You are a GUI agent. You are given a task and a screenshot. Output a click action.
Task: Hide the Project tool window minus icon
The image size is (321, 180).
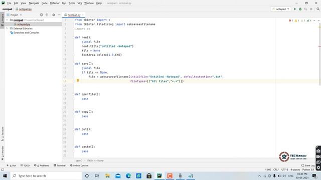pos(59,15)
